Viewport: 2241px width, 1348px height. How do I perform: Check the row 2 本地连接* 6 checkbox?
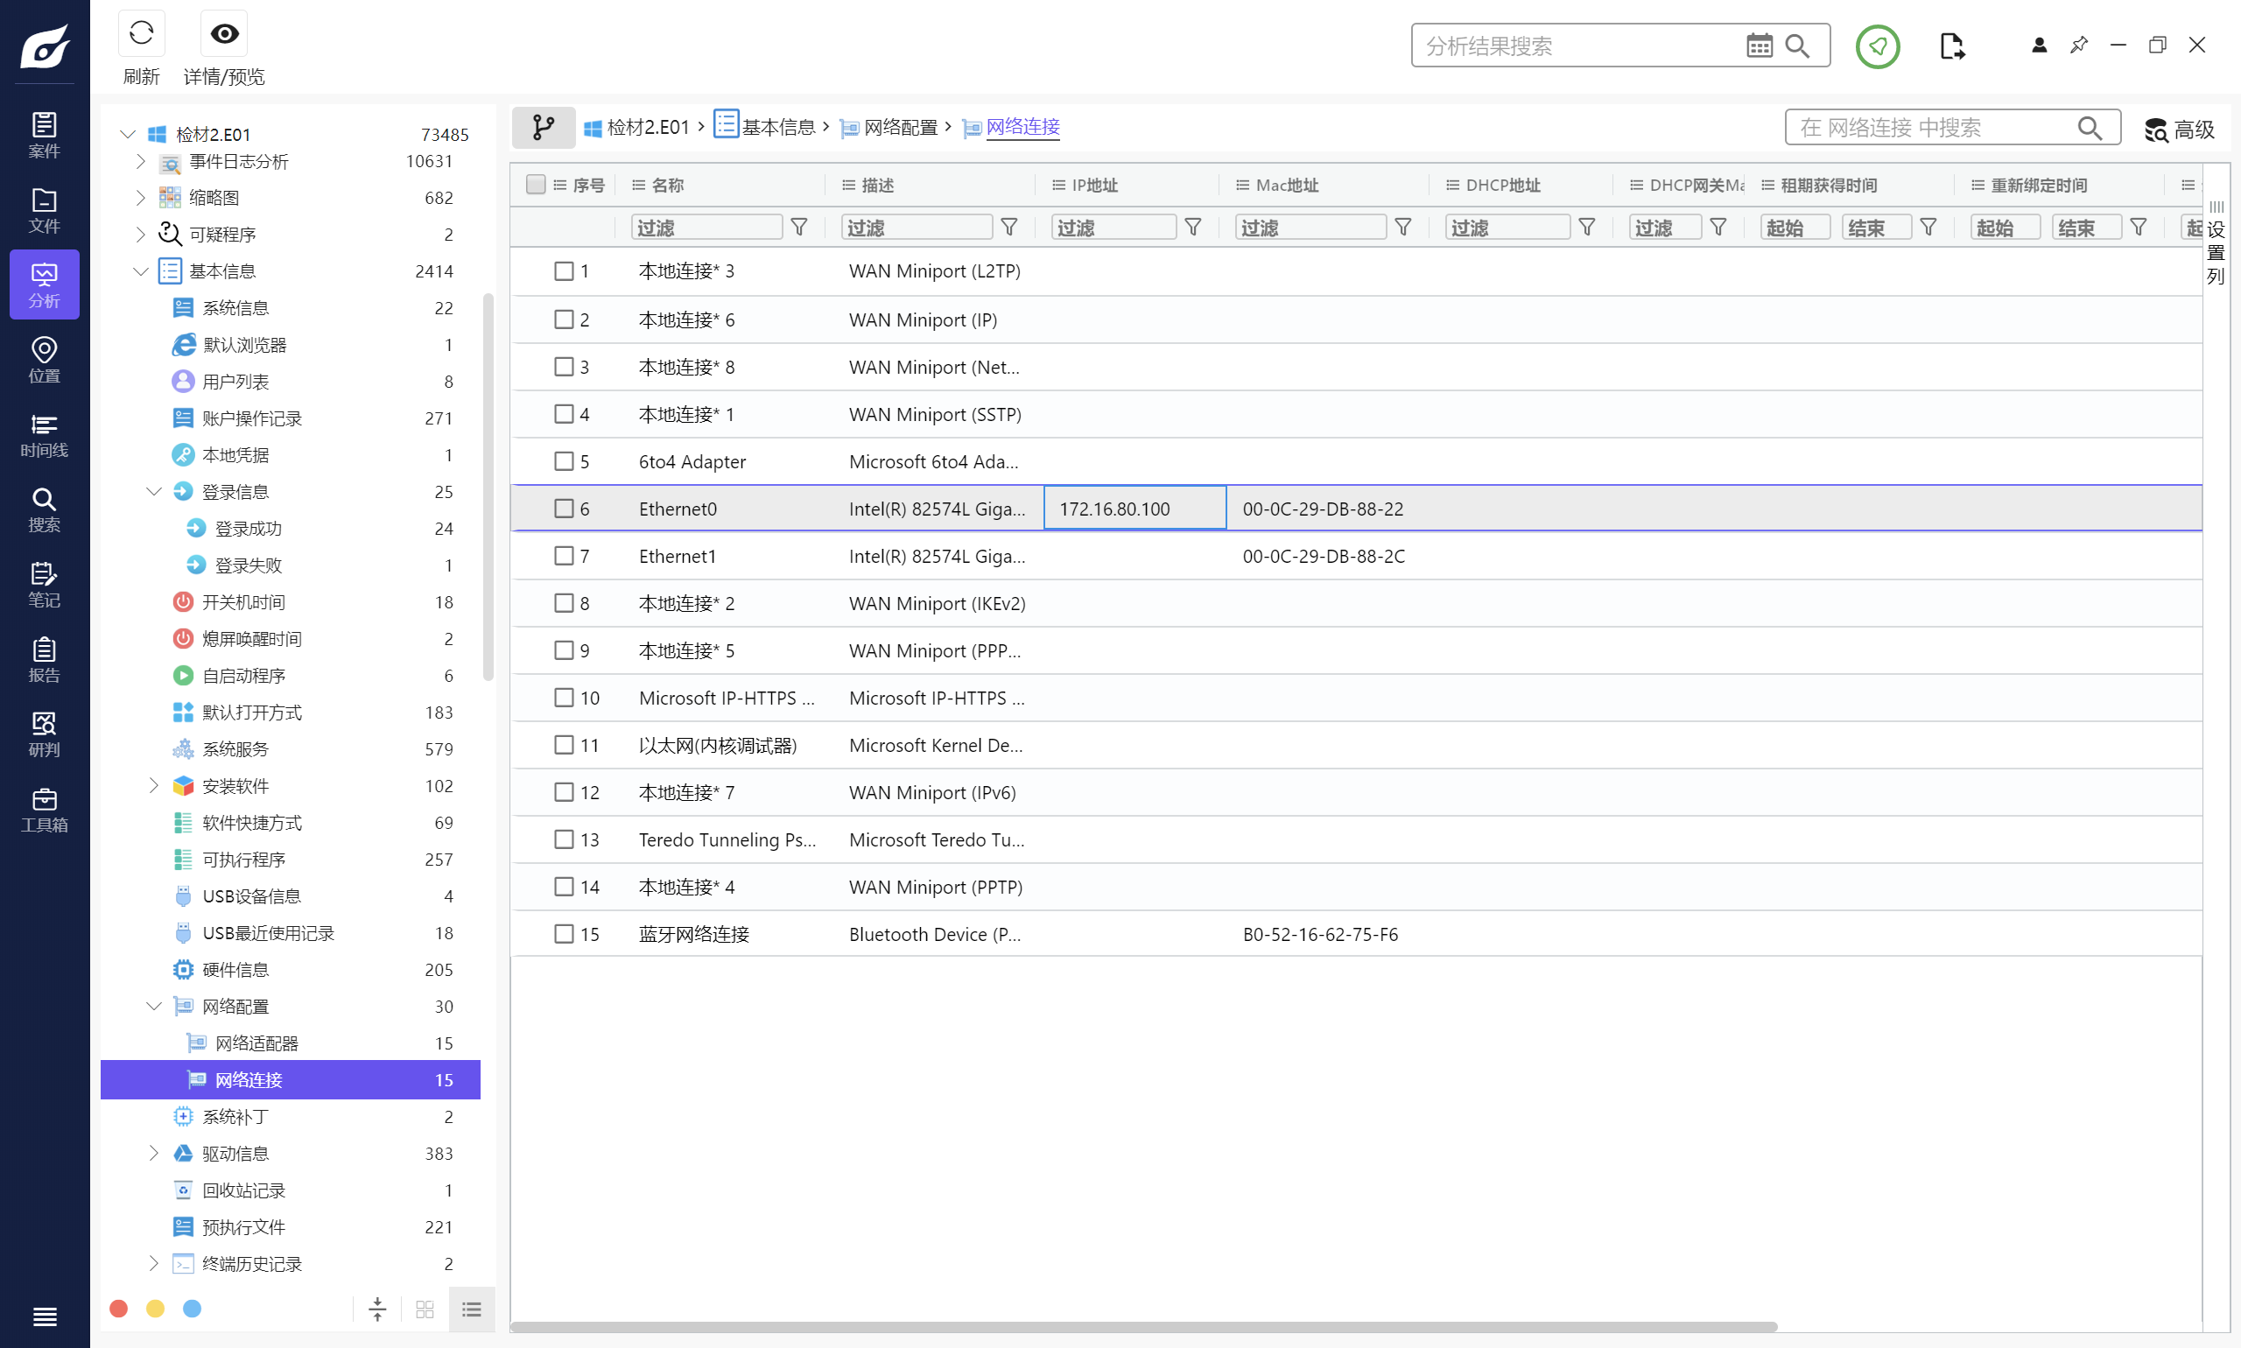coord(564,319)
